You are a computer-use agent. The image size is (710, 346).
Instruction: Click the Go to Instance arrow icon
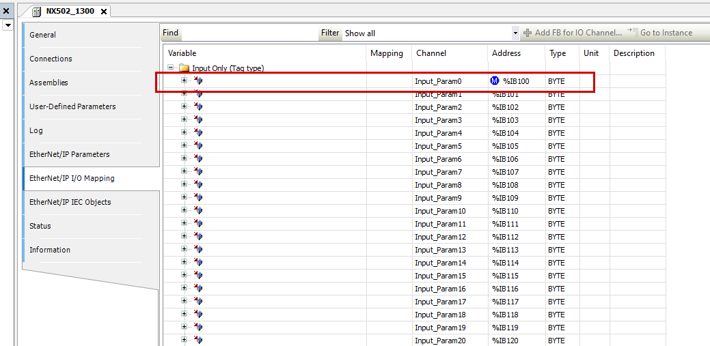[632, 32]
